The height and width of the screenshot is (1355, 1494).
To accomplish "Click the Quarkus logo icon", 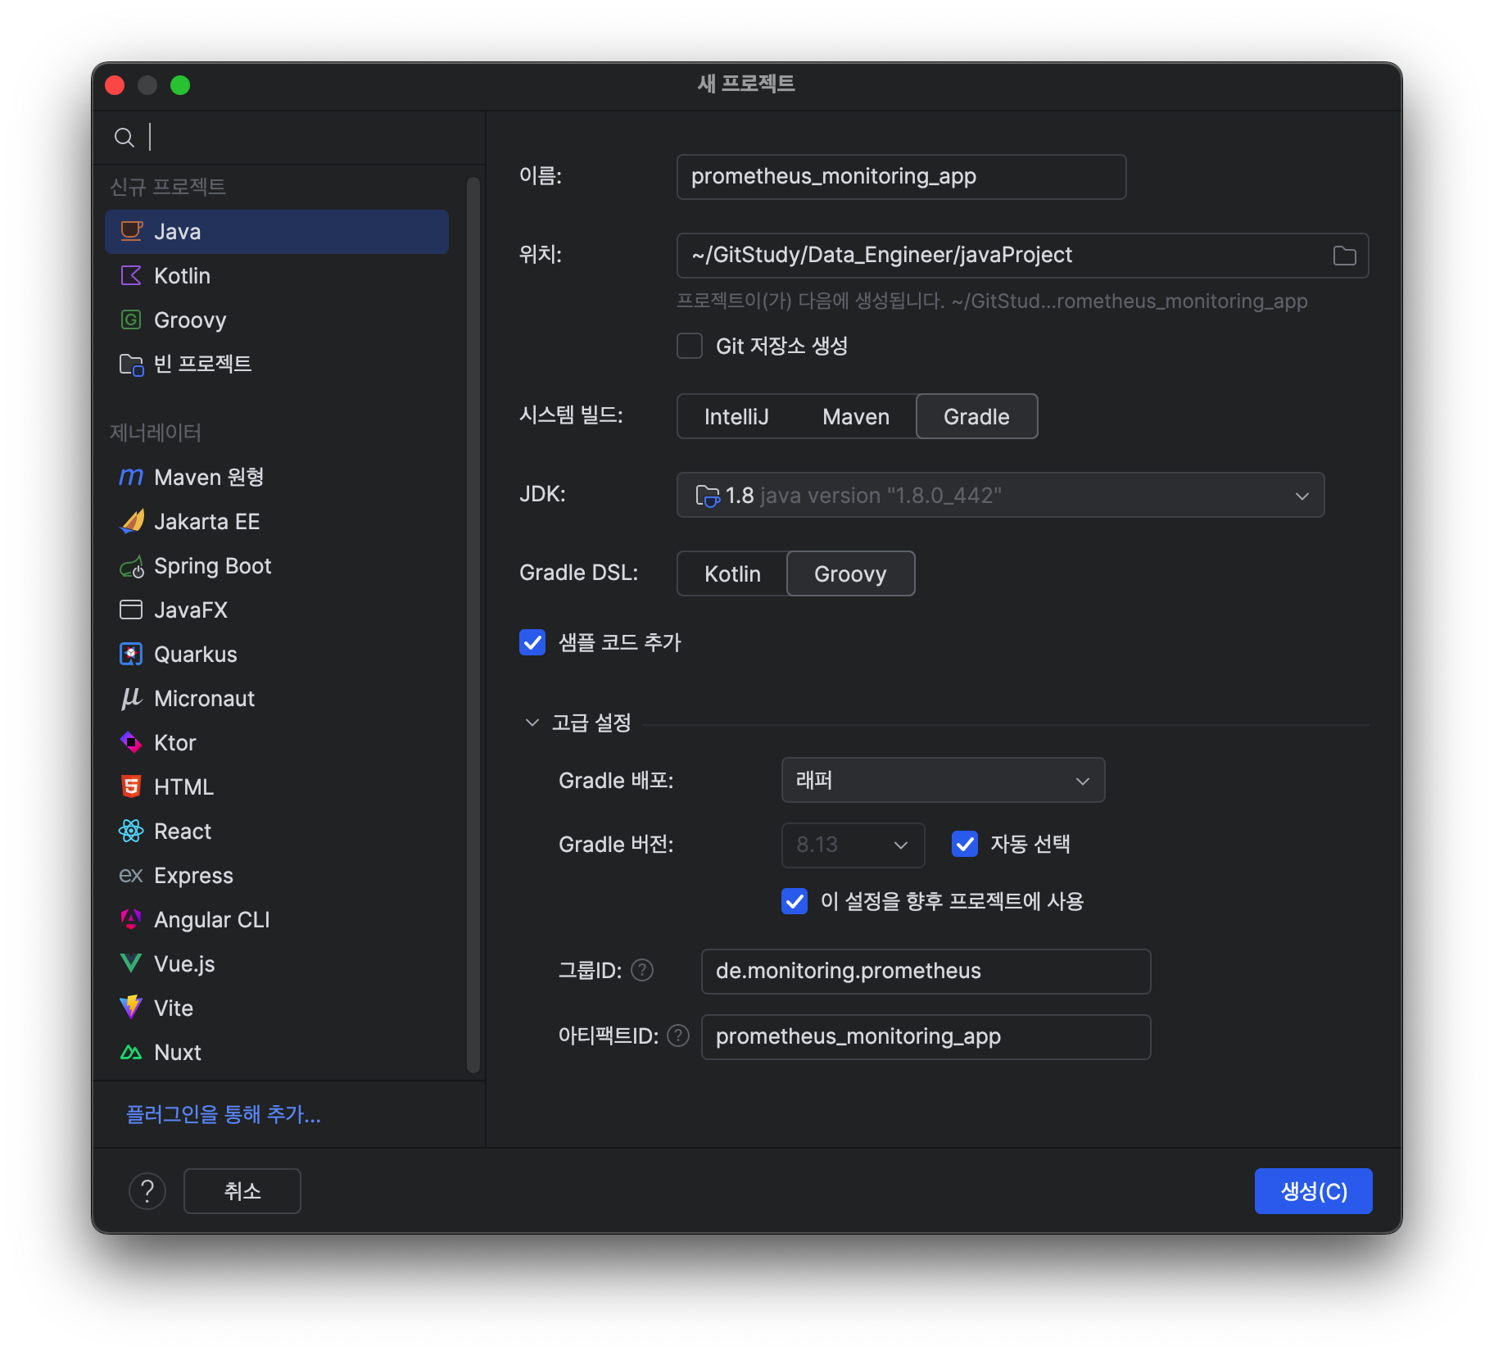I will coord(131,654).
